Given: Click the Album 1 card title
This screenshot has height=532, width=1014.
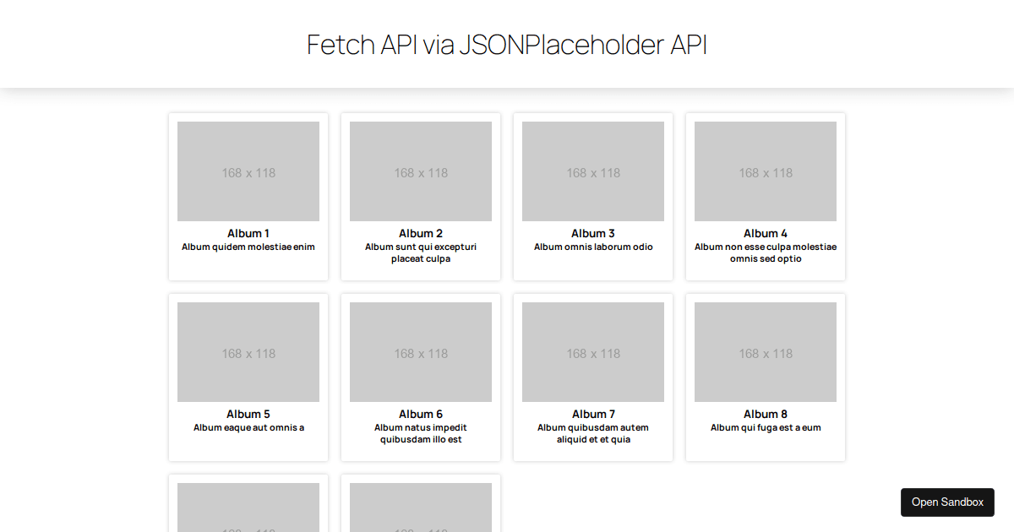Looking at the screenshot, I should click(248, 233).
